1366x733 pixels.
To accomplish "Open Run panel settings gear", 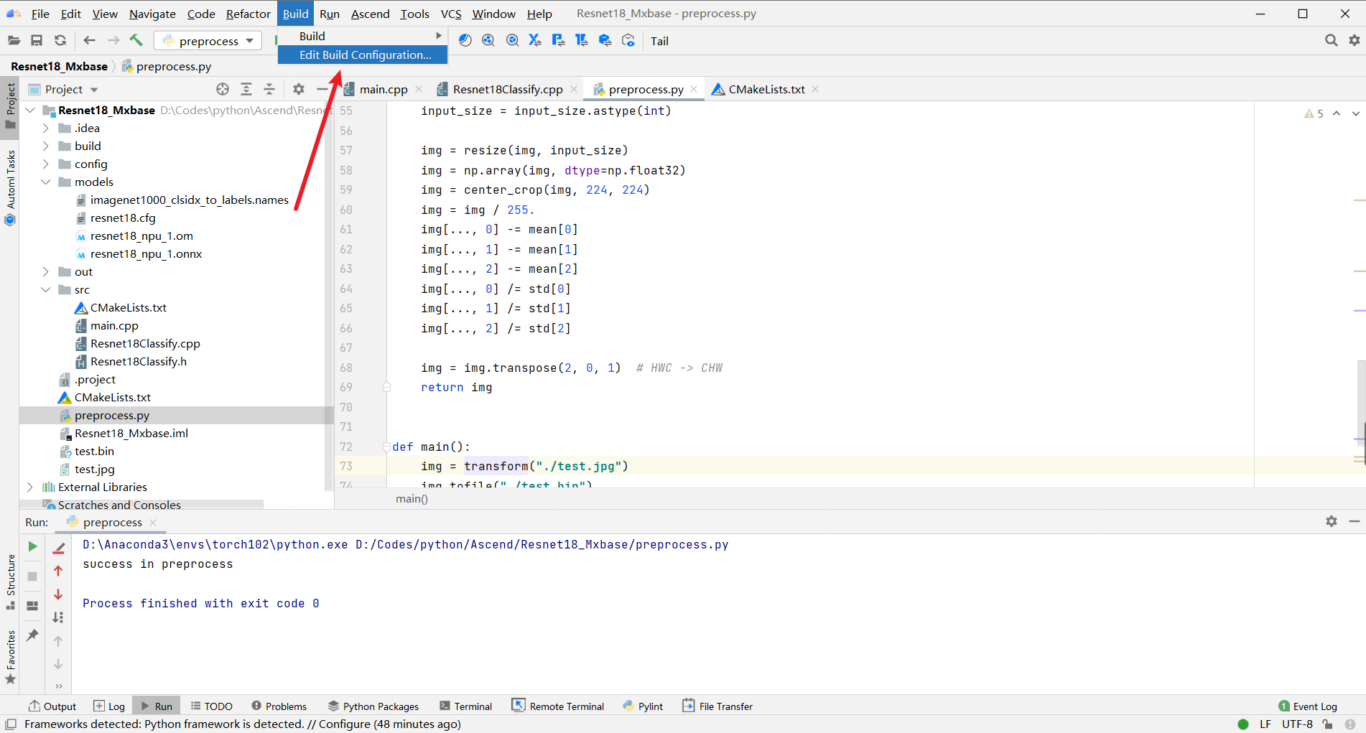I will pyautogui.click(x=1331, y=521).
